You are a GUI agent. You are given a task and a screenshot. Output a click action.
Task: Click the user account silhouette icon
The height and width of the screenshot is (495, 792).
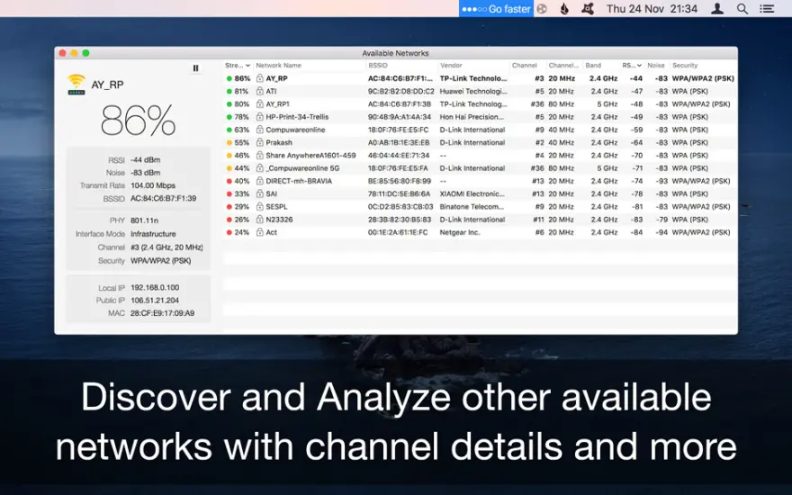[716, 9]
